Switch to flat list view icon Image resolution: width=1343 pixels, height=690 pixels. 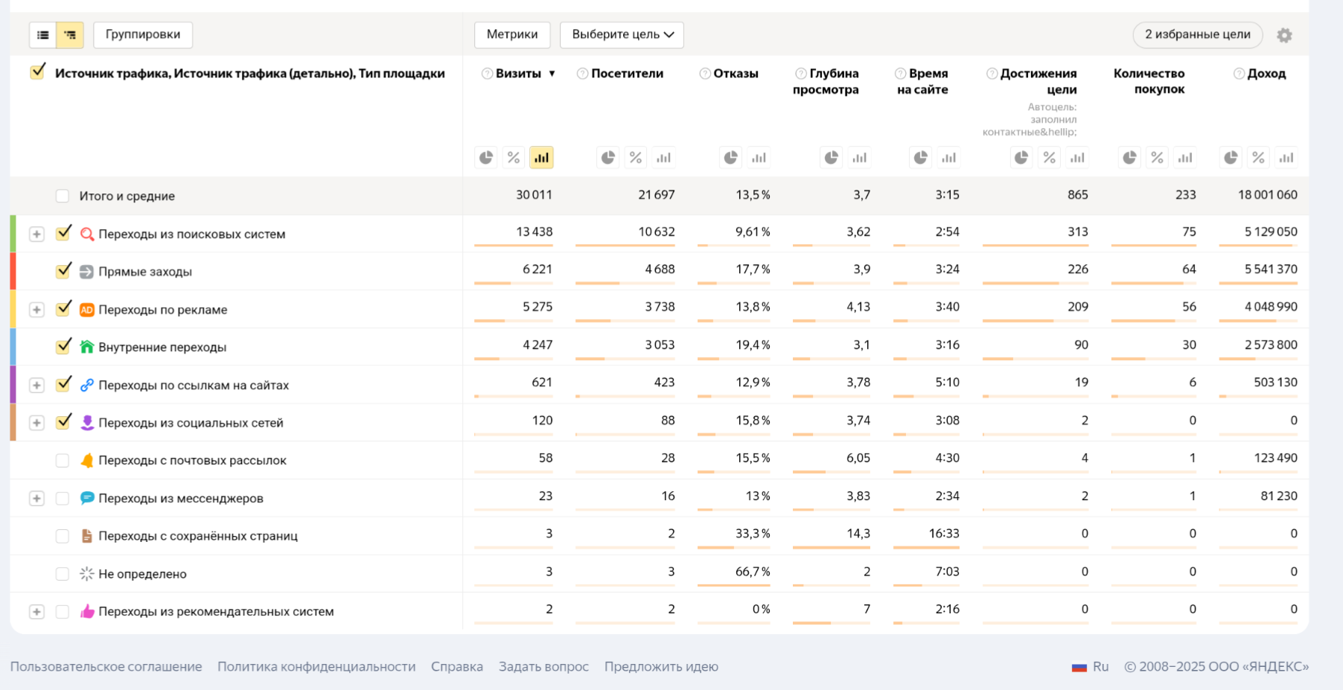click(x=43, y=35)
